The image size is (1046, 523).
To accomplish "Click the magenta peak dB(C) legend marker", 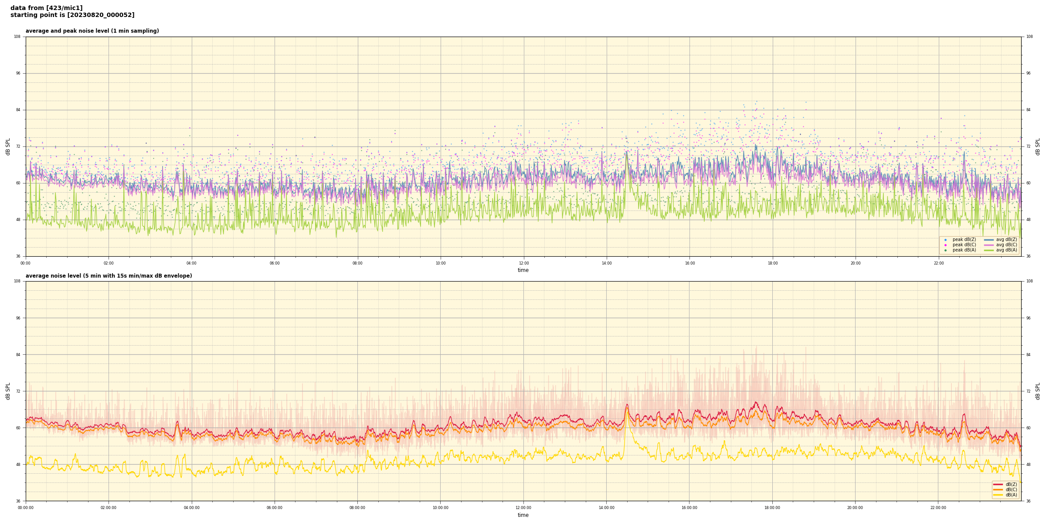I will (945, 245).
